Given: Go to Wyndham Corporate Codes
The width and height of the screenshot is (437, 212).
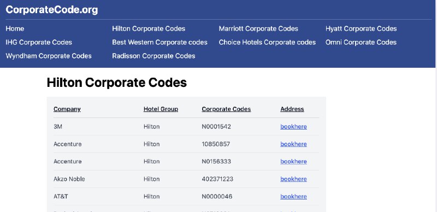Looking at the screenshot, I should tap(49, 56).
